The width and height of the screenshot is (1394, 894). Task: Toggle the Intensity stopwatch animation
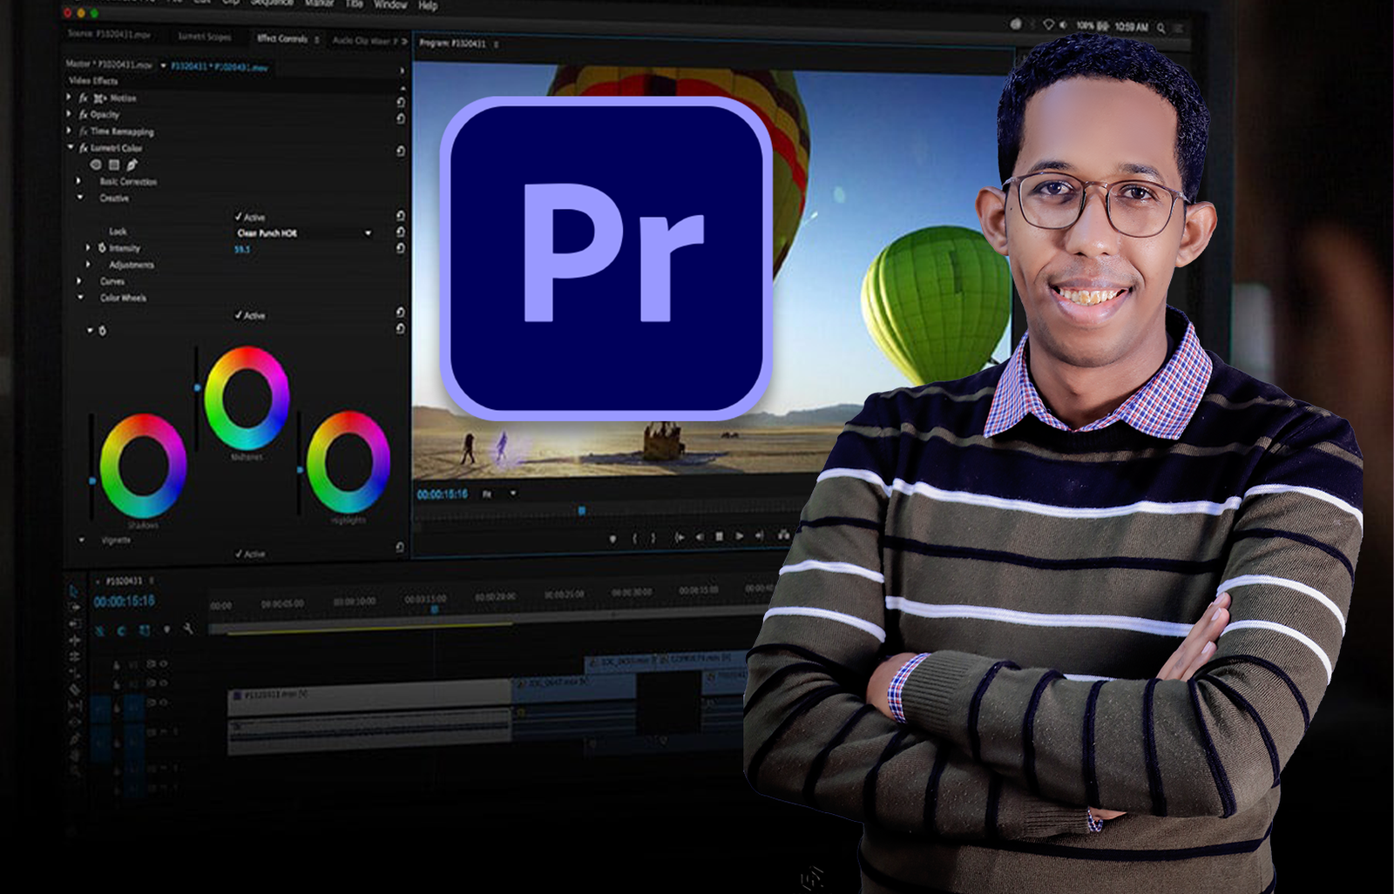[102, 248]
